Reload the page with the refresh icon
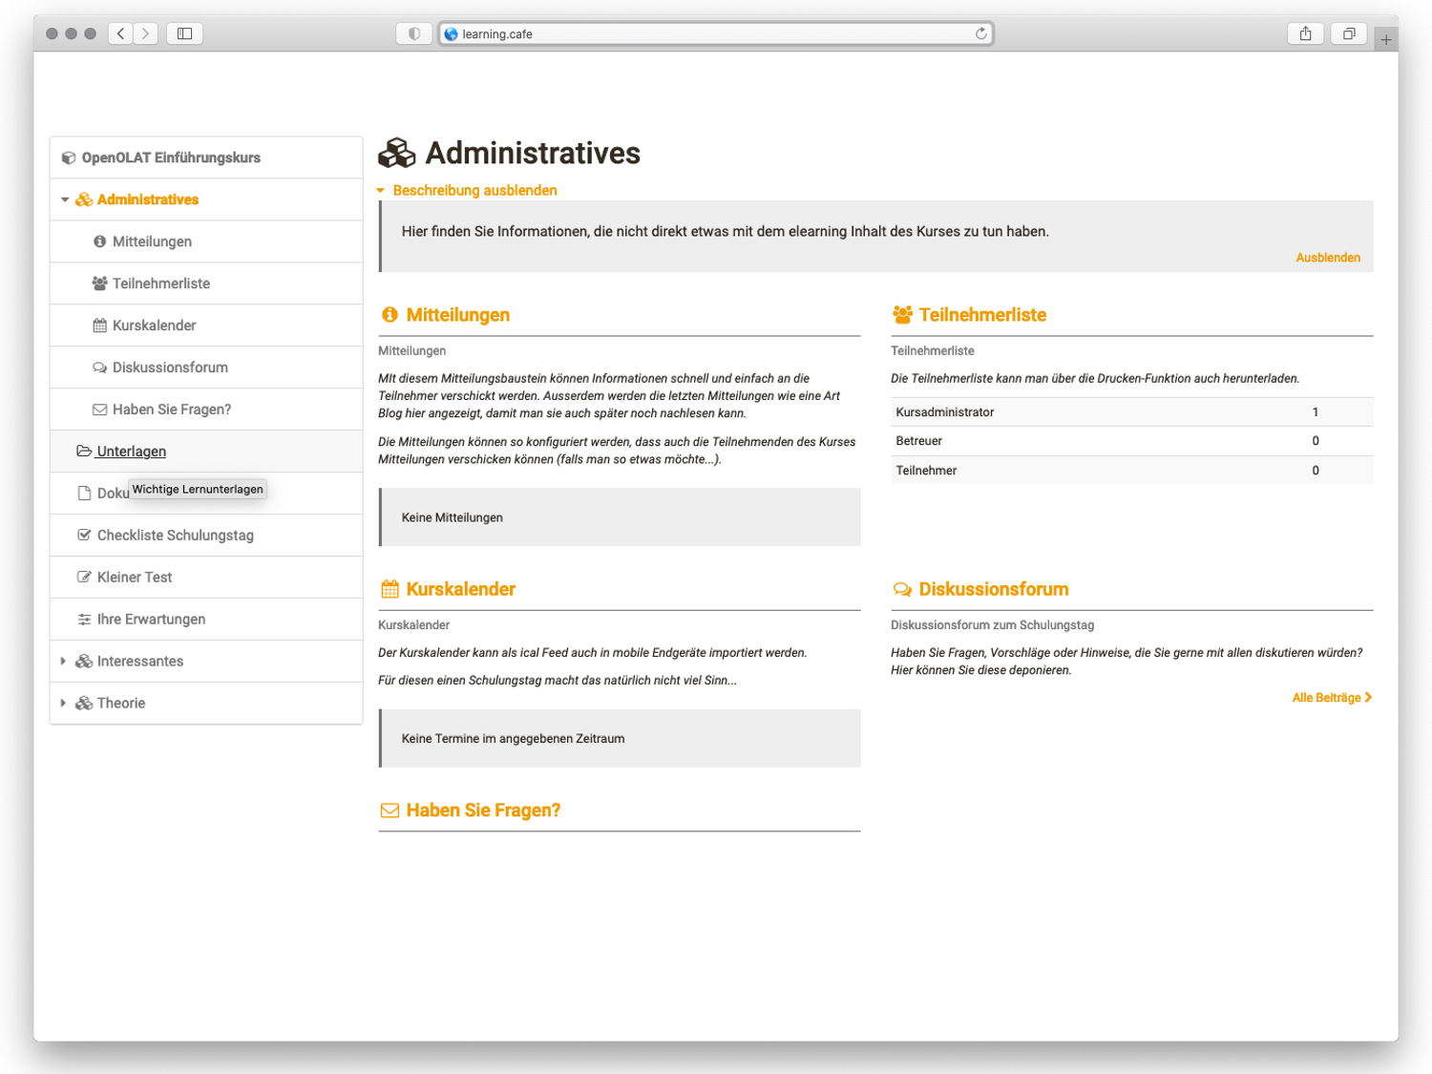This screenshot has width=1432, height=1074. [980, 33]
